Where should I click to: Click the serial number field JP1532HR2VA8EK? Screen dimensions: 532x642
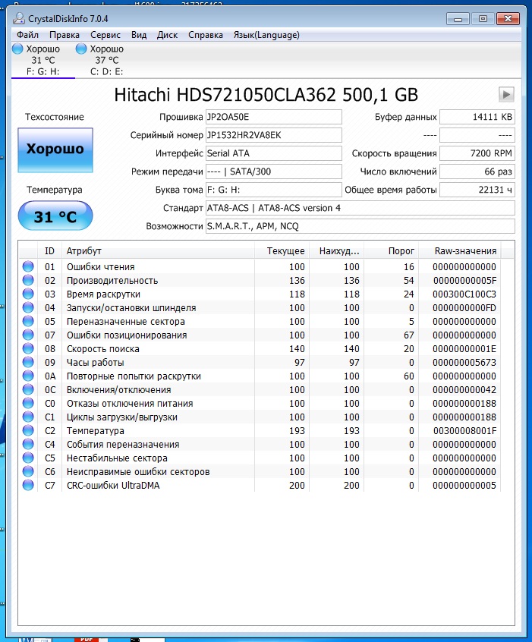(x=273, y=135)
